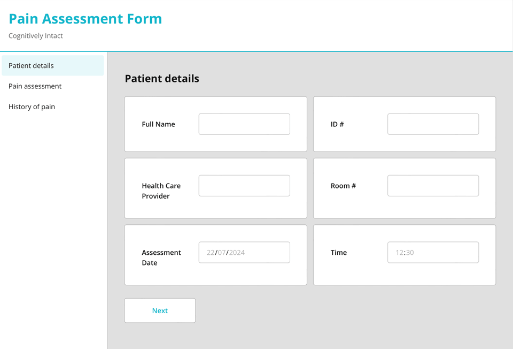Switch to the Pain assessment section
This screenshot has height=349, width=513.
coord(35,86)
